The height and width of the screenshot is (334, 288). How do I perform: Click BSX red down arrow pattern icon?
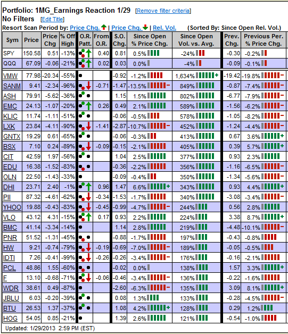pyautogui.click(x=88, y=146)
